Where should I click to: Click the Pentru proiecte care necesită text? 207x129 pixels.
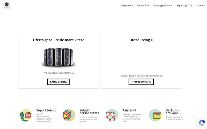coord(88,119)
